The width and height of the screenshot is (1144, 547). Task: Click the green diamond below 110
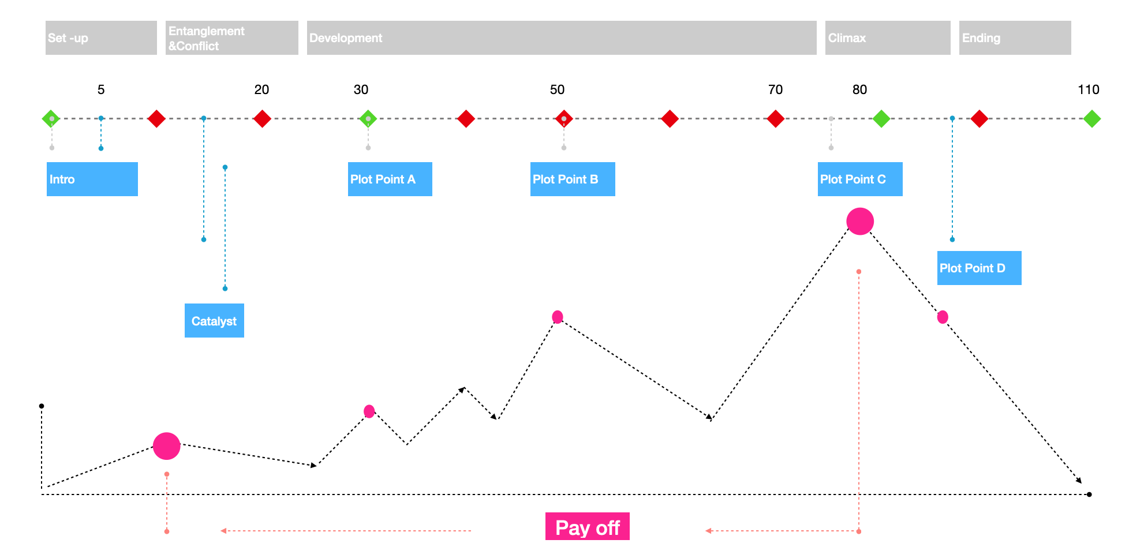coord(1091,119)
